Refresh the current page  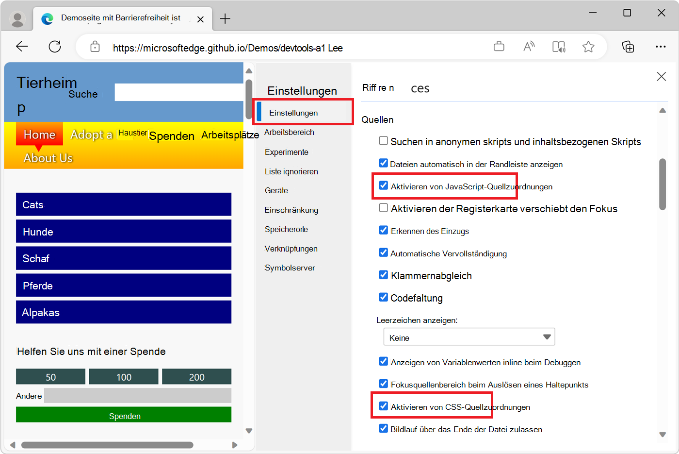55,46
